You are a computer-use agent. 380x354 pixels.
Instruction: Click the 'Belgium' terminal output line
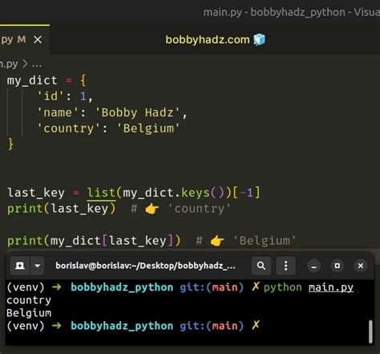click(29, 313)
